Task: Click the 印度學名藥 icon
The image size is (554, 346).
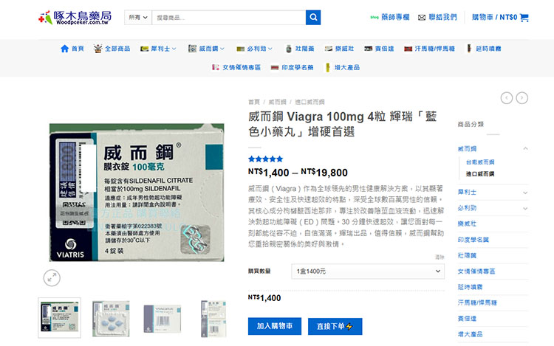Action: pos(275,67)
